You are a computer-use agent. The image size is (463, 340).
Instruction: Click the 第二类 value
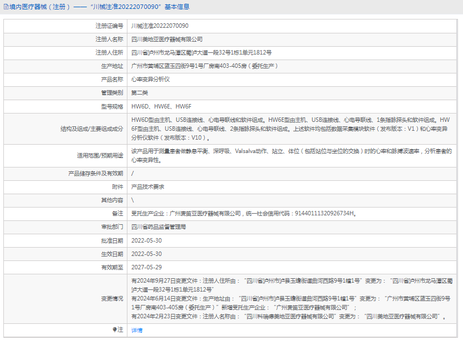[140, 93]
